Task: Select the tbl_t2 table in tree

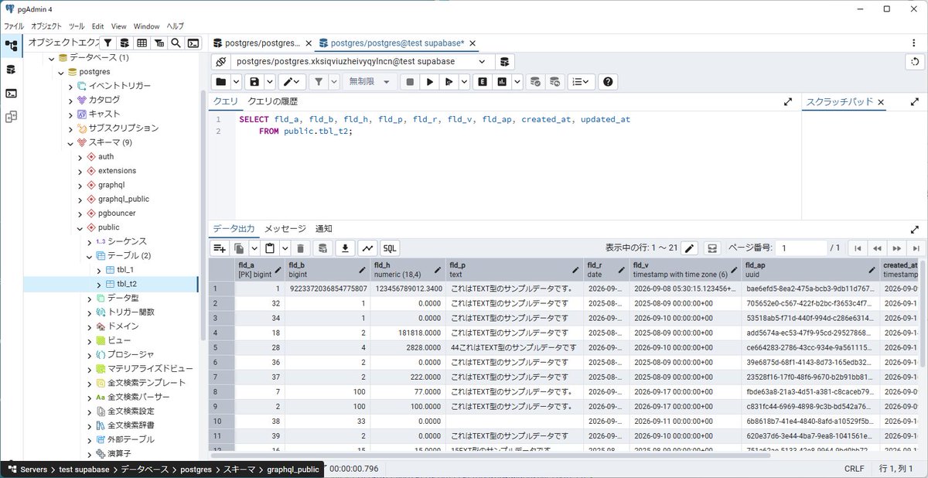Action: point(127,284)
